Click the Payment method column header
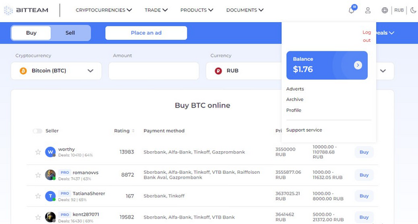The image size is (418, 224). [x=164, y=131]
